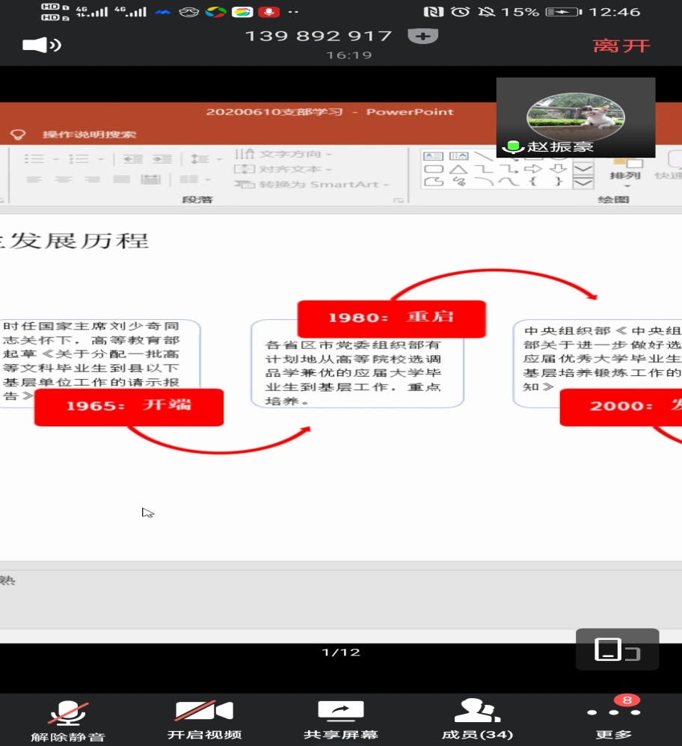Open the 成员(34) members list
Screen dimensions: 682x746
click(477, 721)
